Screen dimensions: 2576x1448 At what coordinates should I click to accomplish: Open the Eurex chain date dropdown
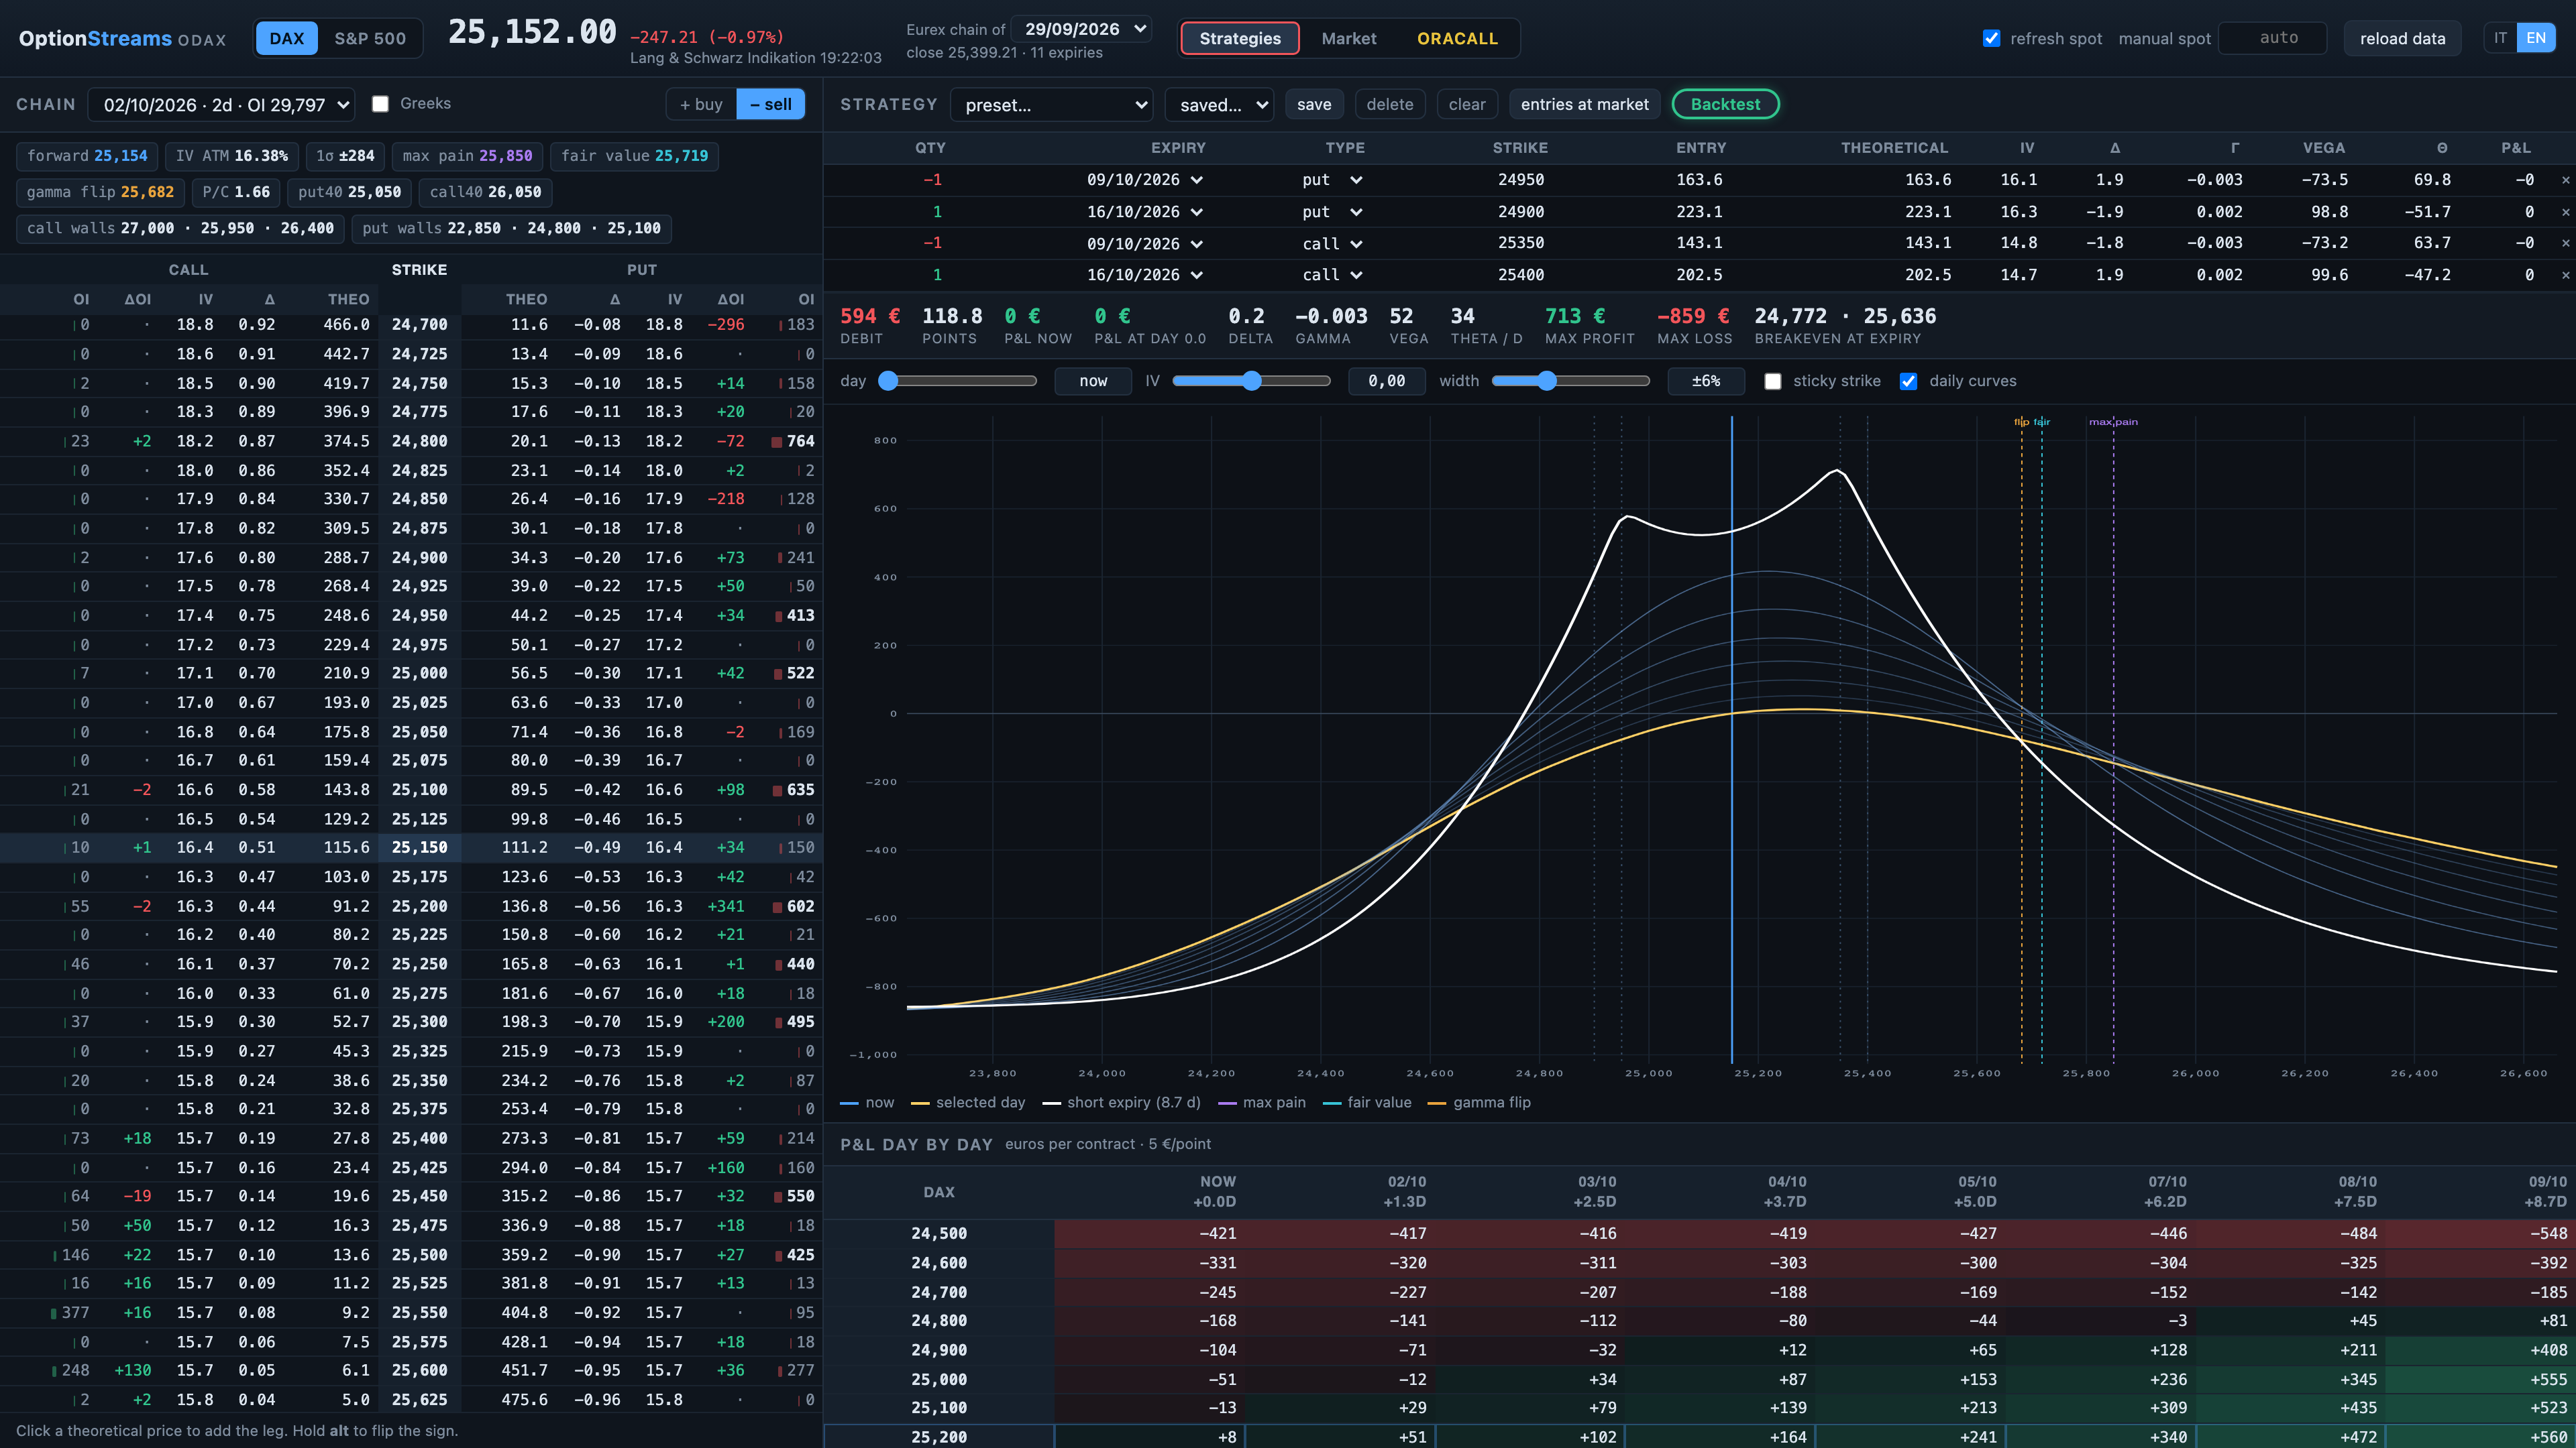point(1082,29)
